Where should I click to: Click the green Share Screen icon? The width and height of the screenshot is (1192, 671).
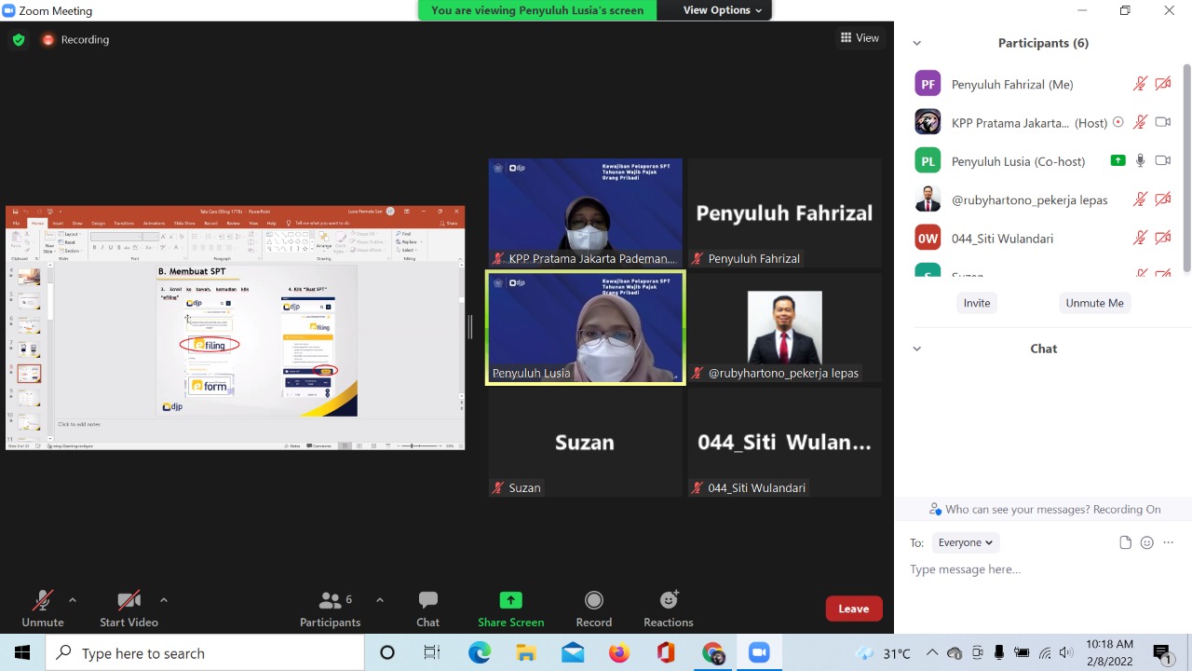click(510, 600)
